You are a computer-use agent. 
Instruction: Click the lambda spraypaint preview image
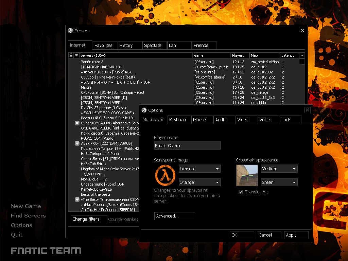coord(165,175)
